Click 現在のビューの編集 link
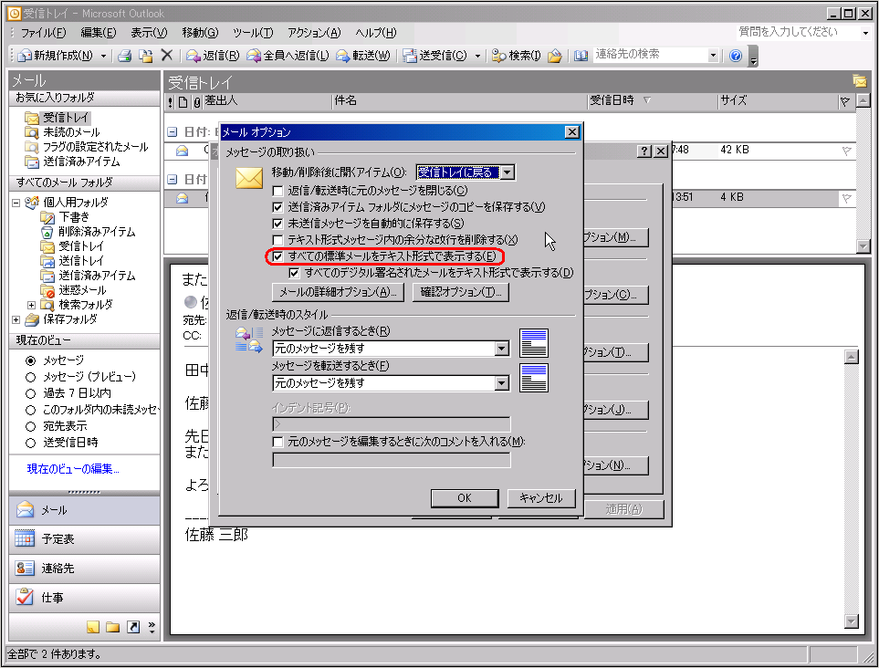The image size is (879, 668). 73,469
